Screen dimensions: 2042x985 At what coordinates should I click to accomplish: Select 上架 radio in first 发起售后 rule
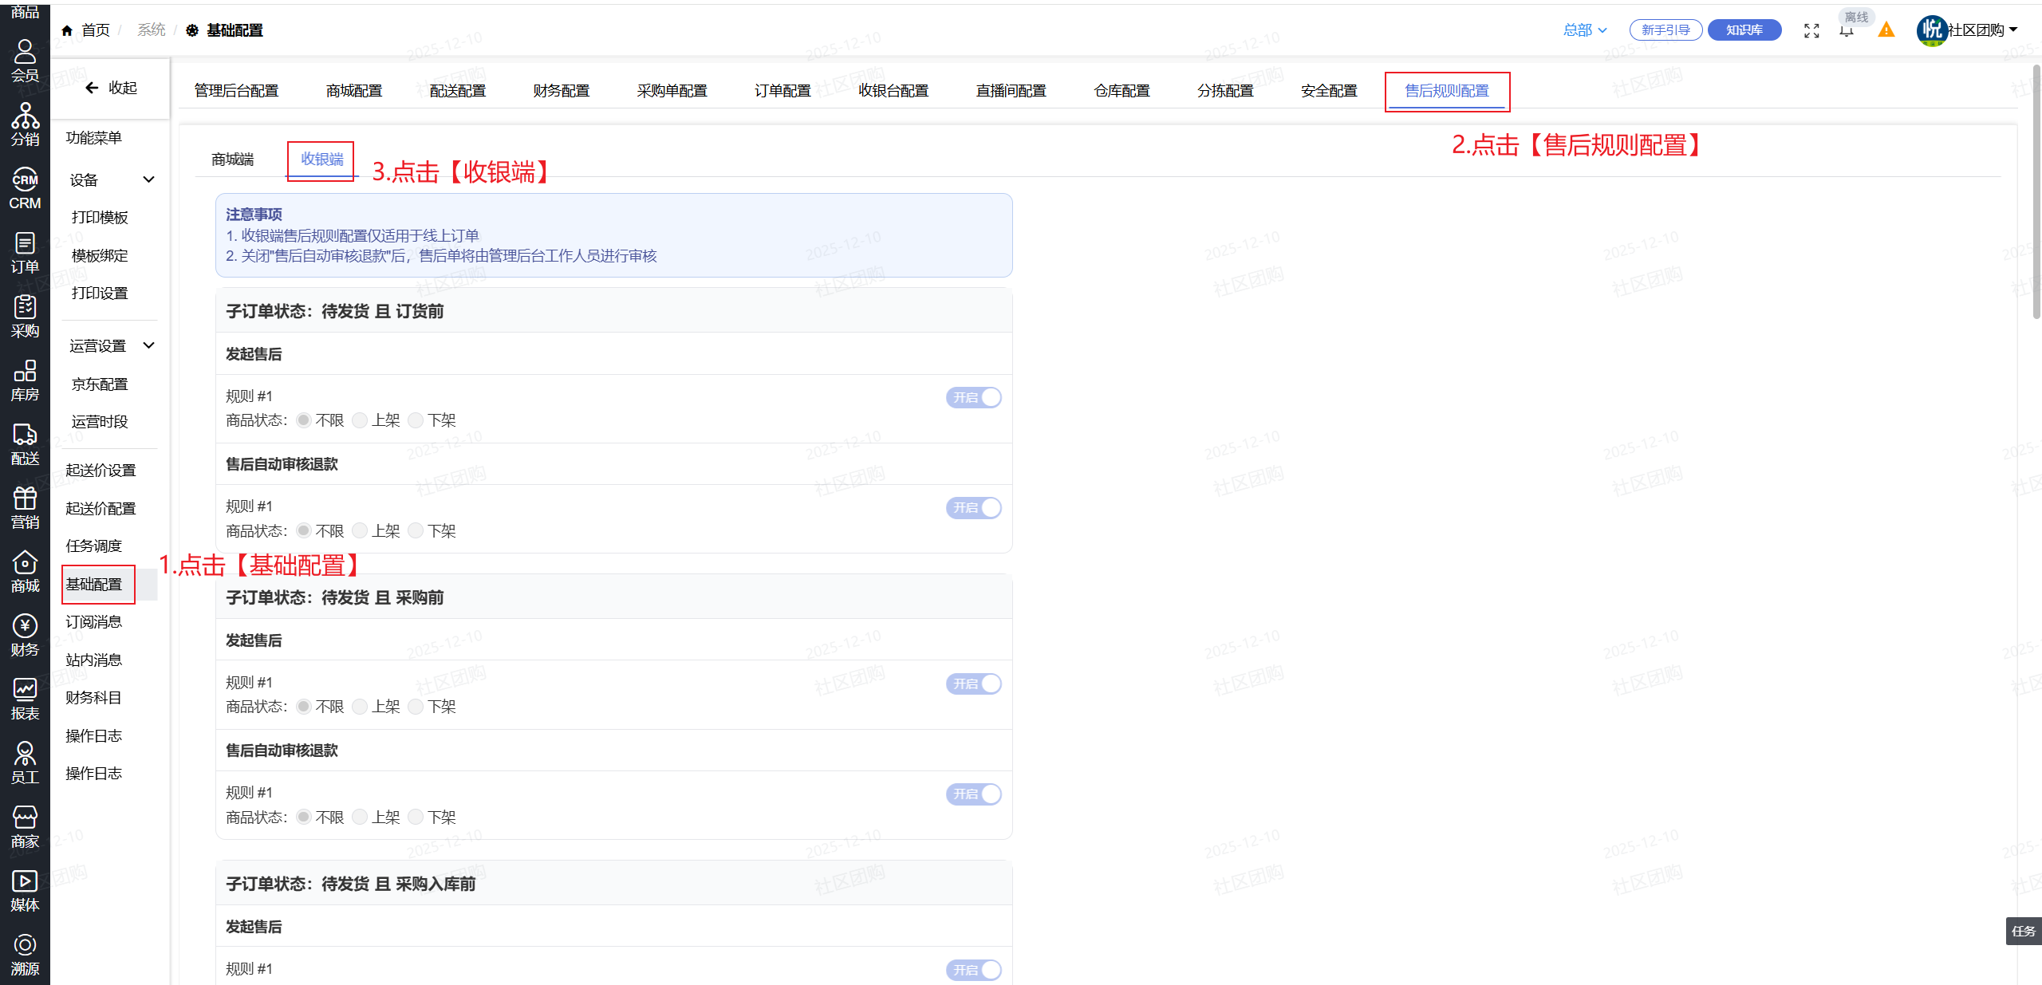[361, 420]
